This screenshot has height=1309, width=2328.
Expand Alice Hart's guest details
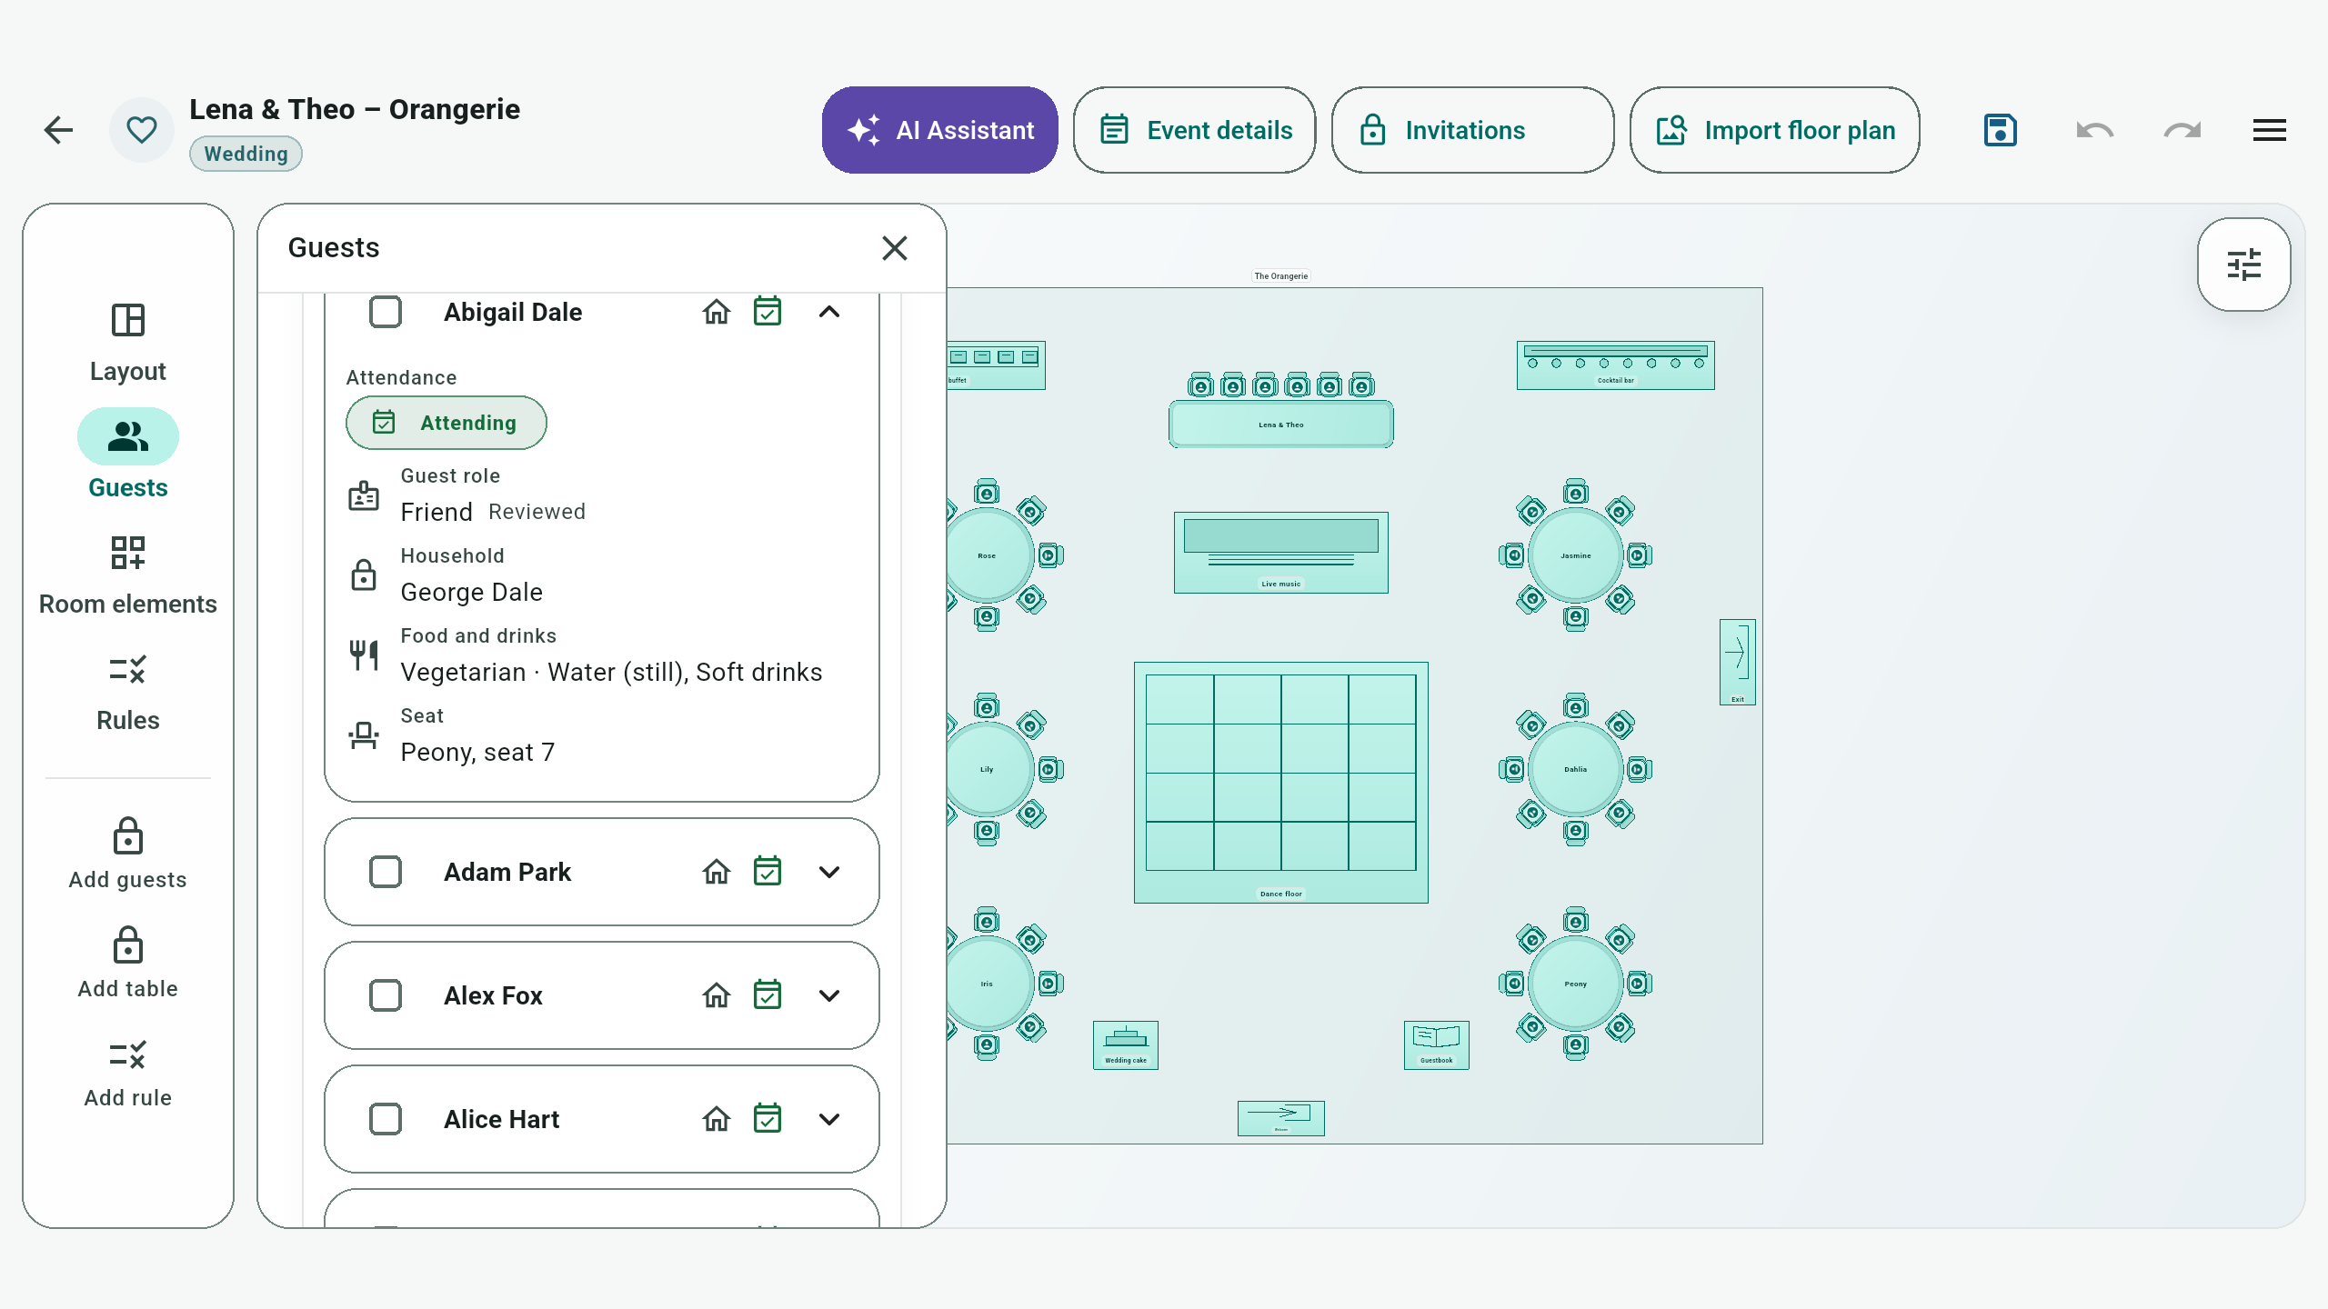(x=829, y=1119)
